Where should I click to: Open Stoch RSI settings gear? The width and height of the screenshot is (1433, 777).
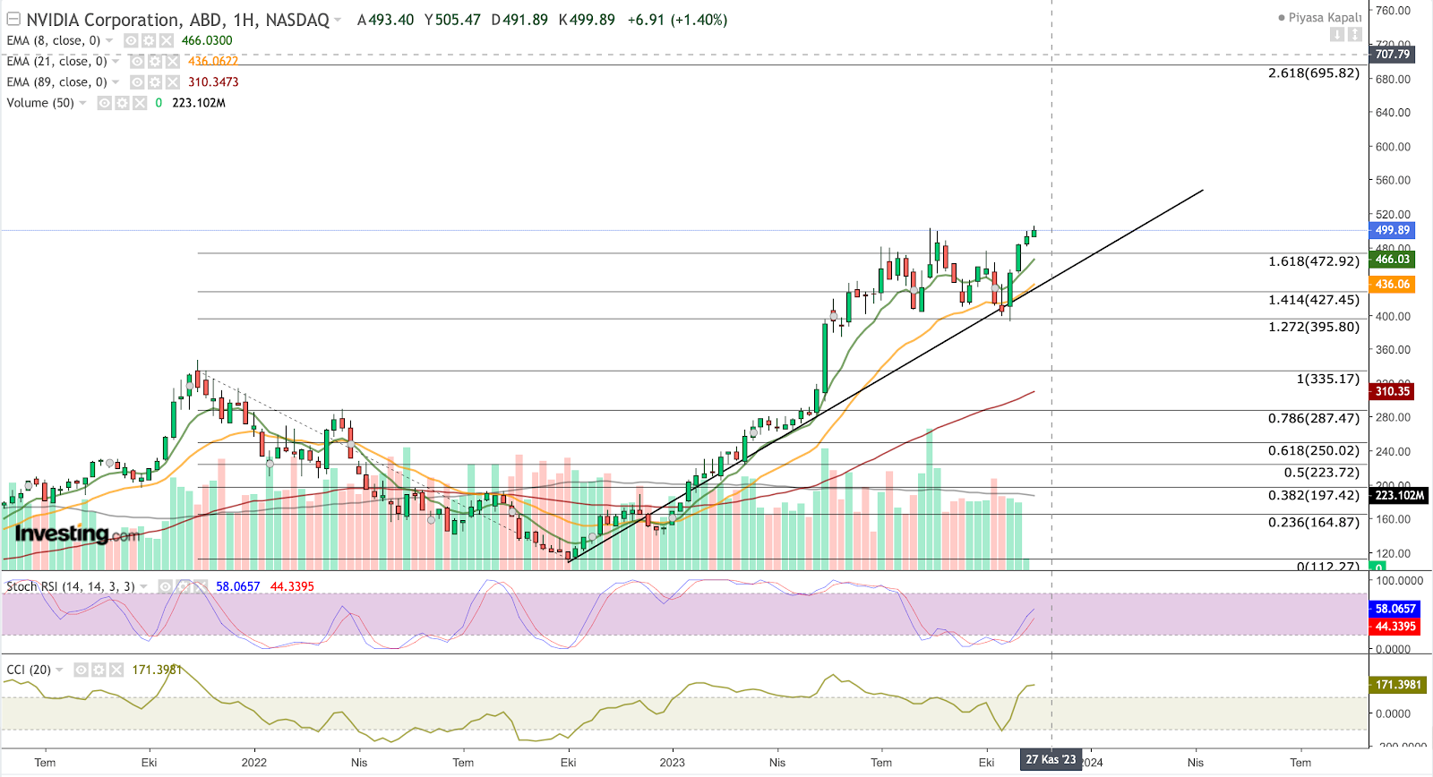(x=184, y=586)
